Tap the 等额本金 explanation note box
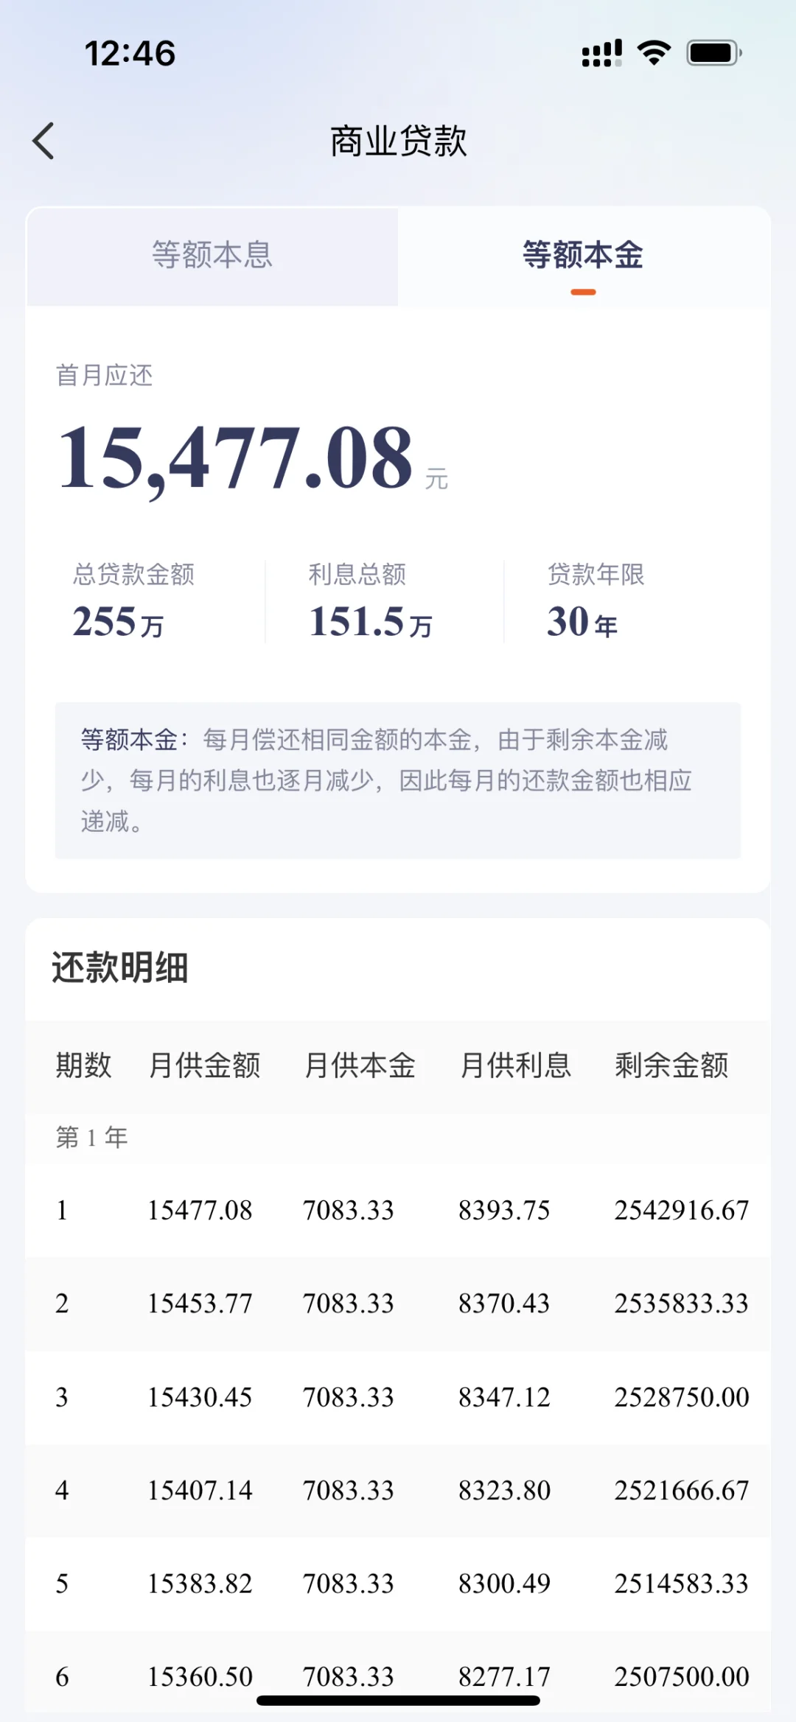This screenshot has width=796, height=1722. (x=398, y=780)
